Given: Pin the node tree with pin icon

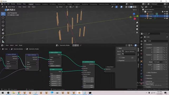Looking at the screenshot, I should point(81,45).
